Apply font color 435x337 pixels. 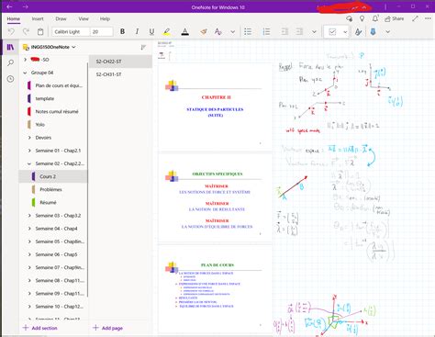(x=184, y=31)
